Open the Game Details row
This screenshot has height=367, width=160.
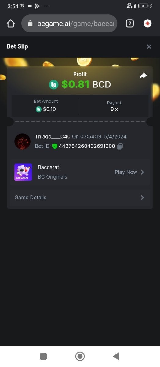point(80,198)
